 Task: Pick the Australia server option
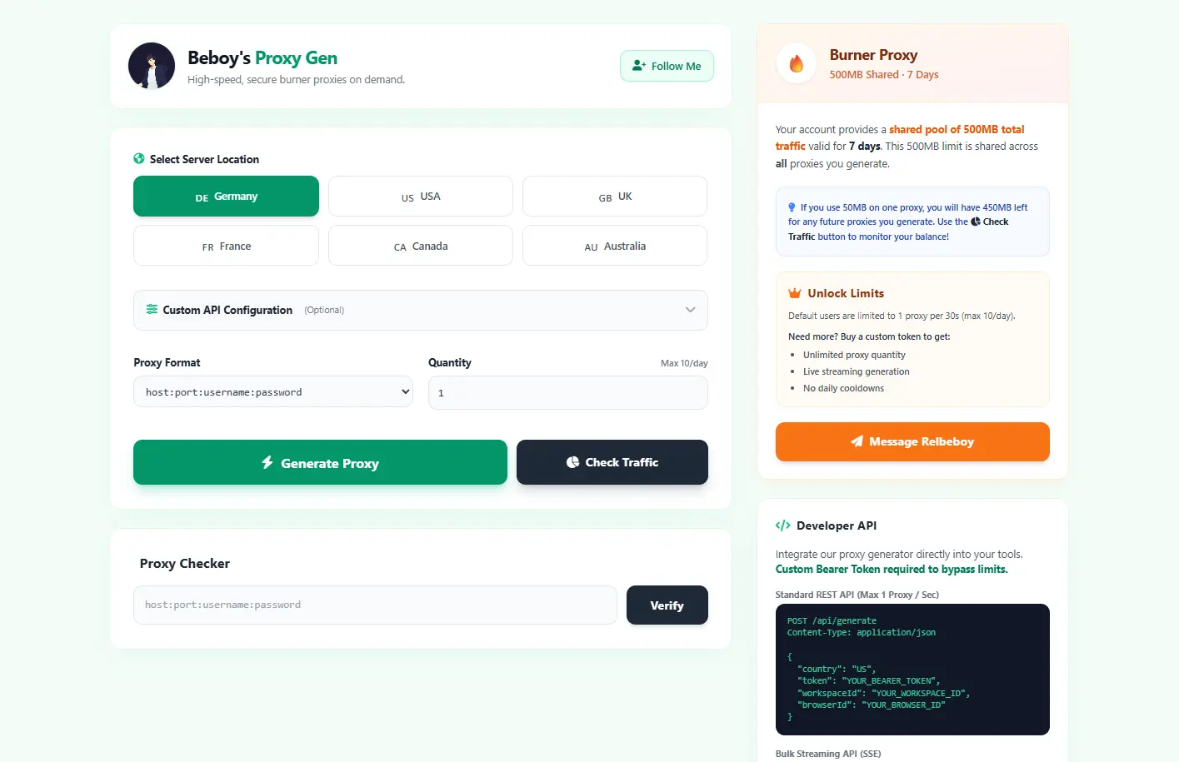pos(615,246)
